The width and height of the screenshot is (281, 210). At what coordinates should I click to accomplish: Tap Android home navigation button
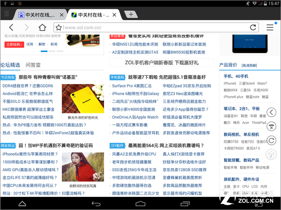pos(140,203)
